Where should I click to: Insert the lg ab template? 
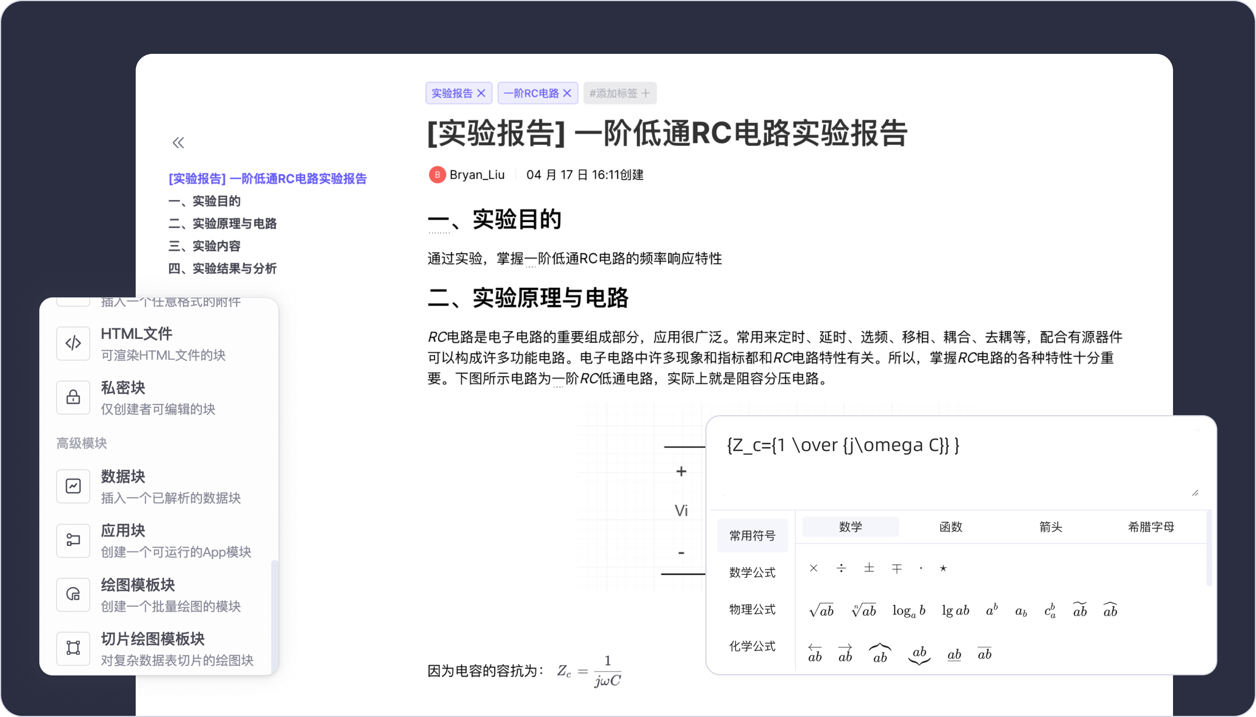pyautogui.click(x=955, y=611)
